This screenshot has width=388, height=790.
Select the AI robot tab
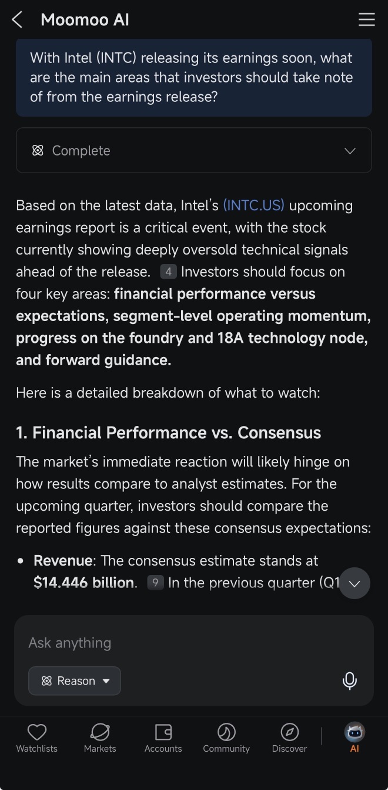coord(354,739)
